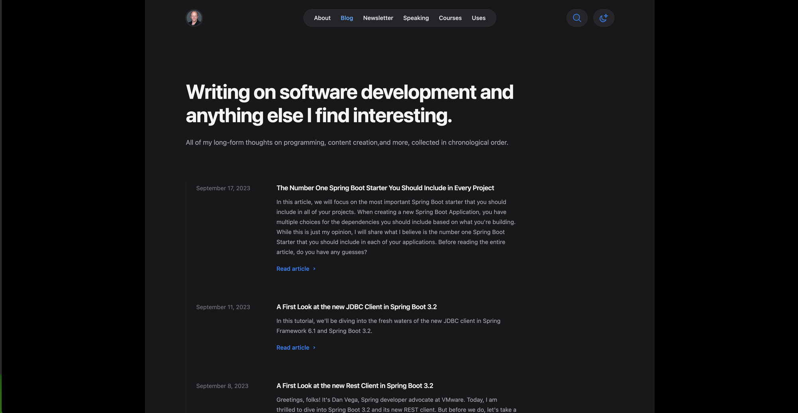Go to the Speaking page
This screenshot has height=413, width=798.
416,18
